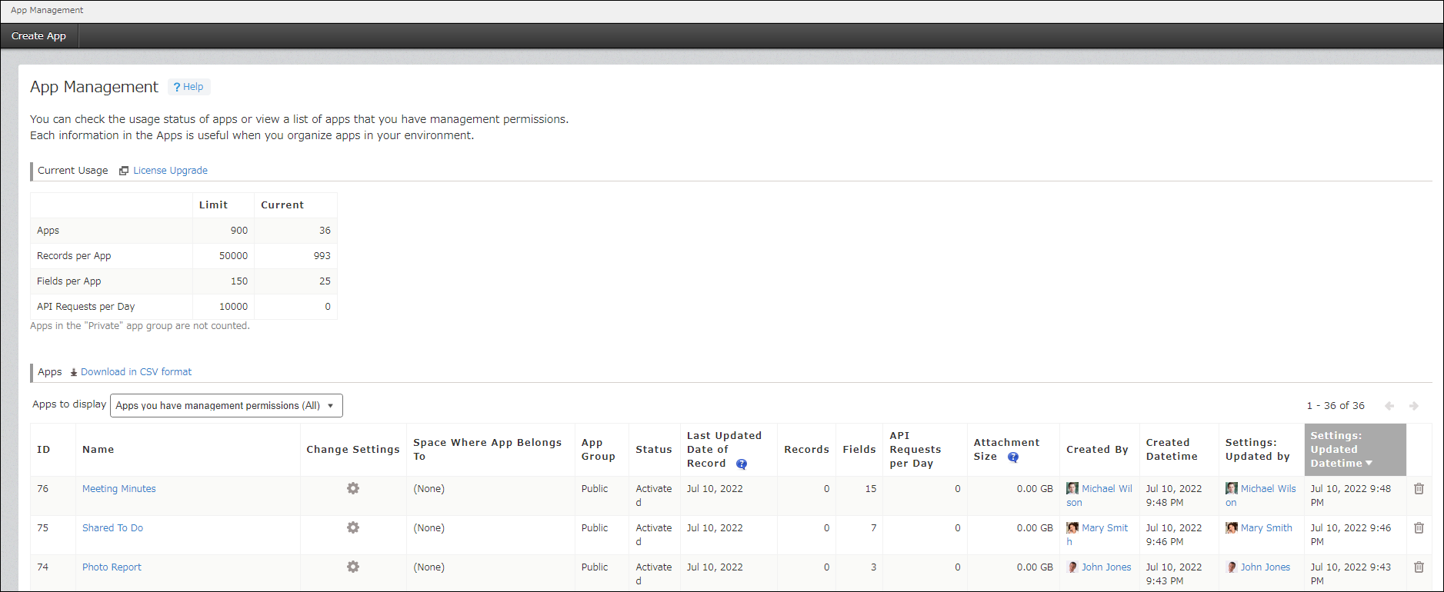Click Michael Wilson avatar in Settings Updated by column

click(1232, 488)
